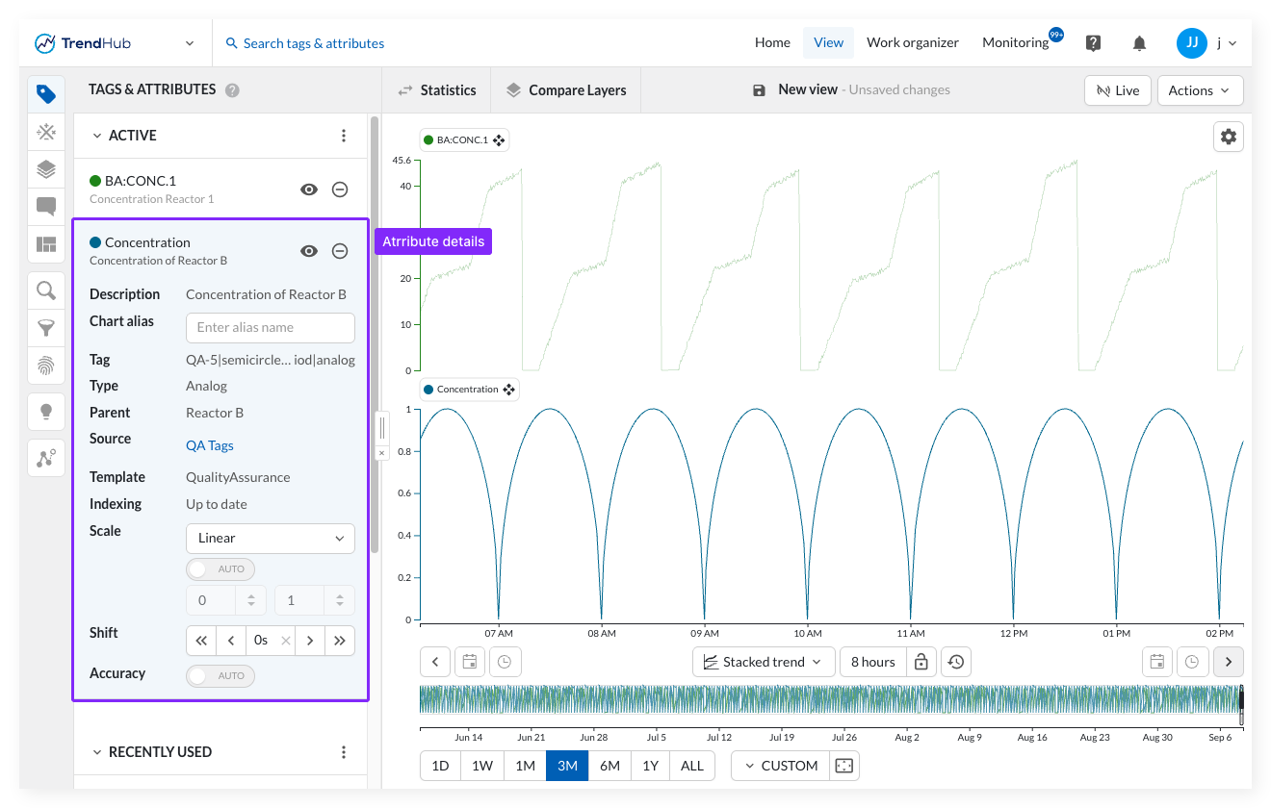The image size is (1271, 808).
Task: Click the lock icon beside 8 hours
Action: pos(921,662)
